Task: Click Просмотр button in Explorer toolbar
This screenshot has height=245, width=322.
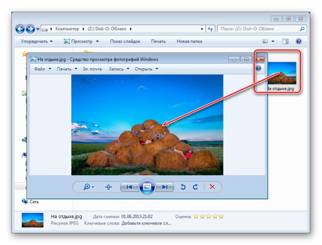Action: (x=78, y=41)
